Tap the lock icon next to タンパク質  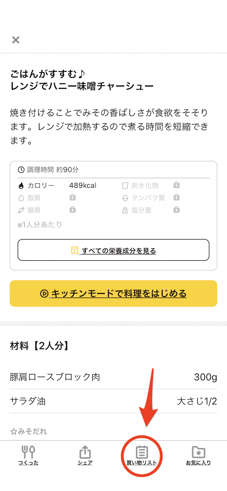tap(176, 198)
